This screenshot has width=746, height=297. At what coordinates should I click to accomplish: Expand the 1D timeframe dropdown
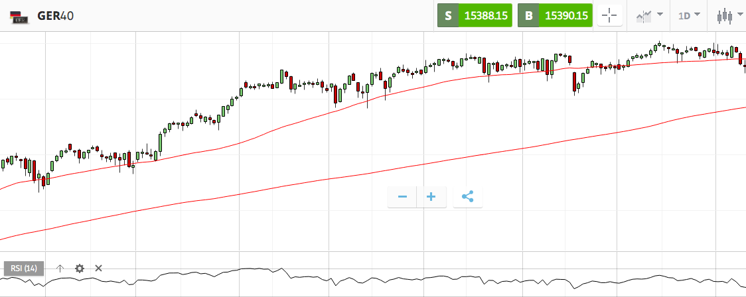(x=689, y=15)
